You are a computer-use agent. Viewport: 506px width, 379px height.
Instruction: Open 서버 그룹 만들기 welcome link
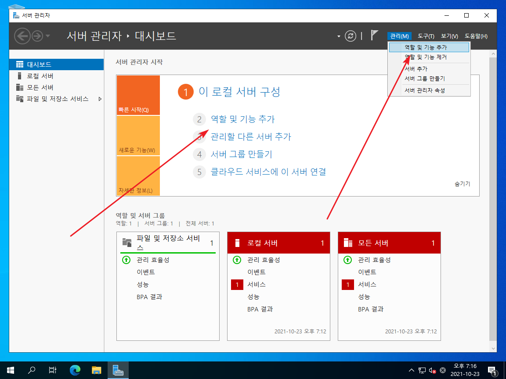[242, 154]
